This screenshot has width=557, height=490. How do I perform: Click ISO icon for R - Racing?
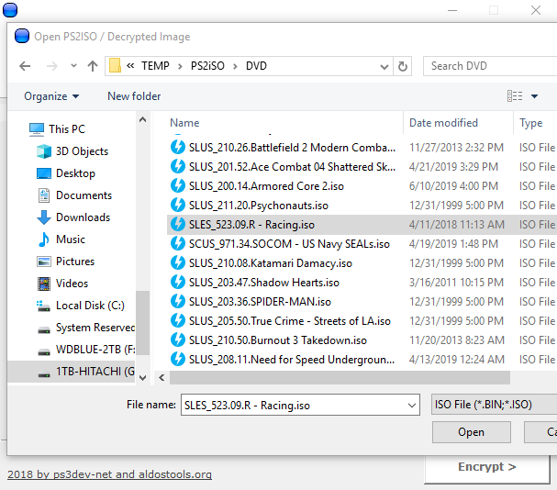[x=178, y=224]
